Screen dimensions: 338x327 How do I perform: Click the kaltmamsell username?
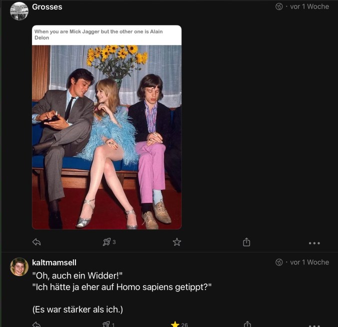(54, 262)
